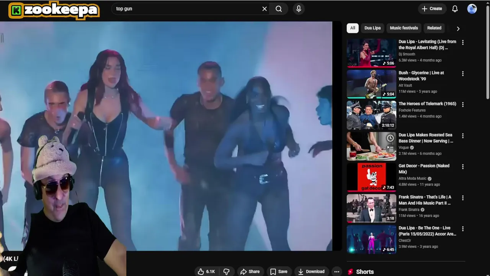Open options for Heroes of Telemark video
Viewport: 490px width, 276px height.
pos(463,105)
